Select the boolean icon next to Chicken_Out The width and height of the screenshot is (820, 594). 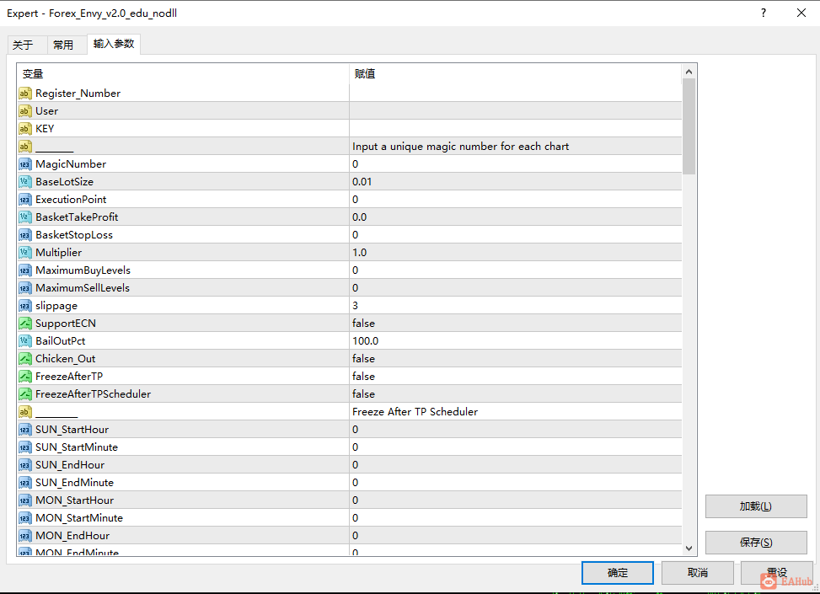click(x=25, y=359)
